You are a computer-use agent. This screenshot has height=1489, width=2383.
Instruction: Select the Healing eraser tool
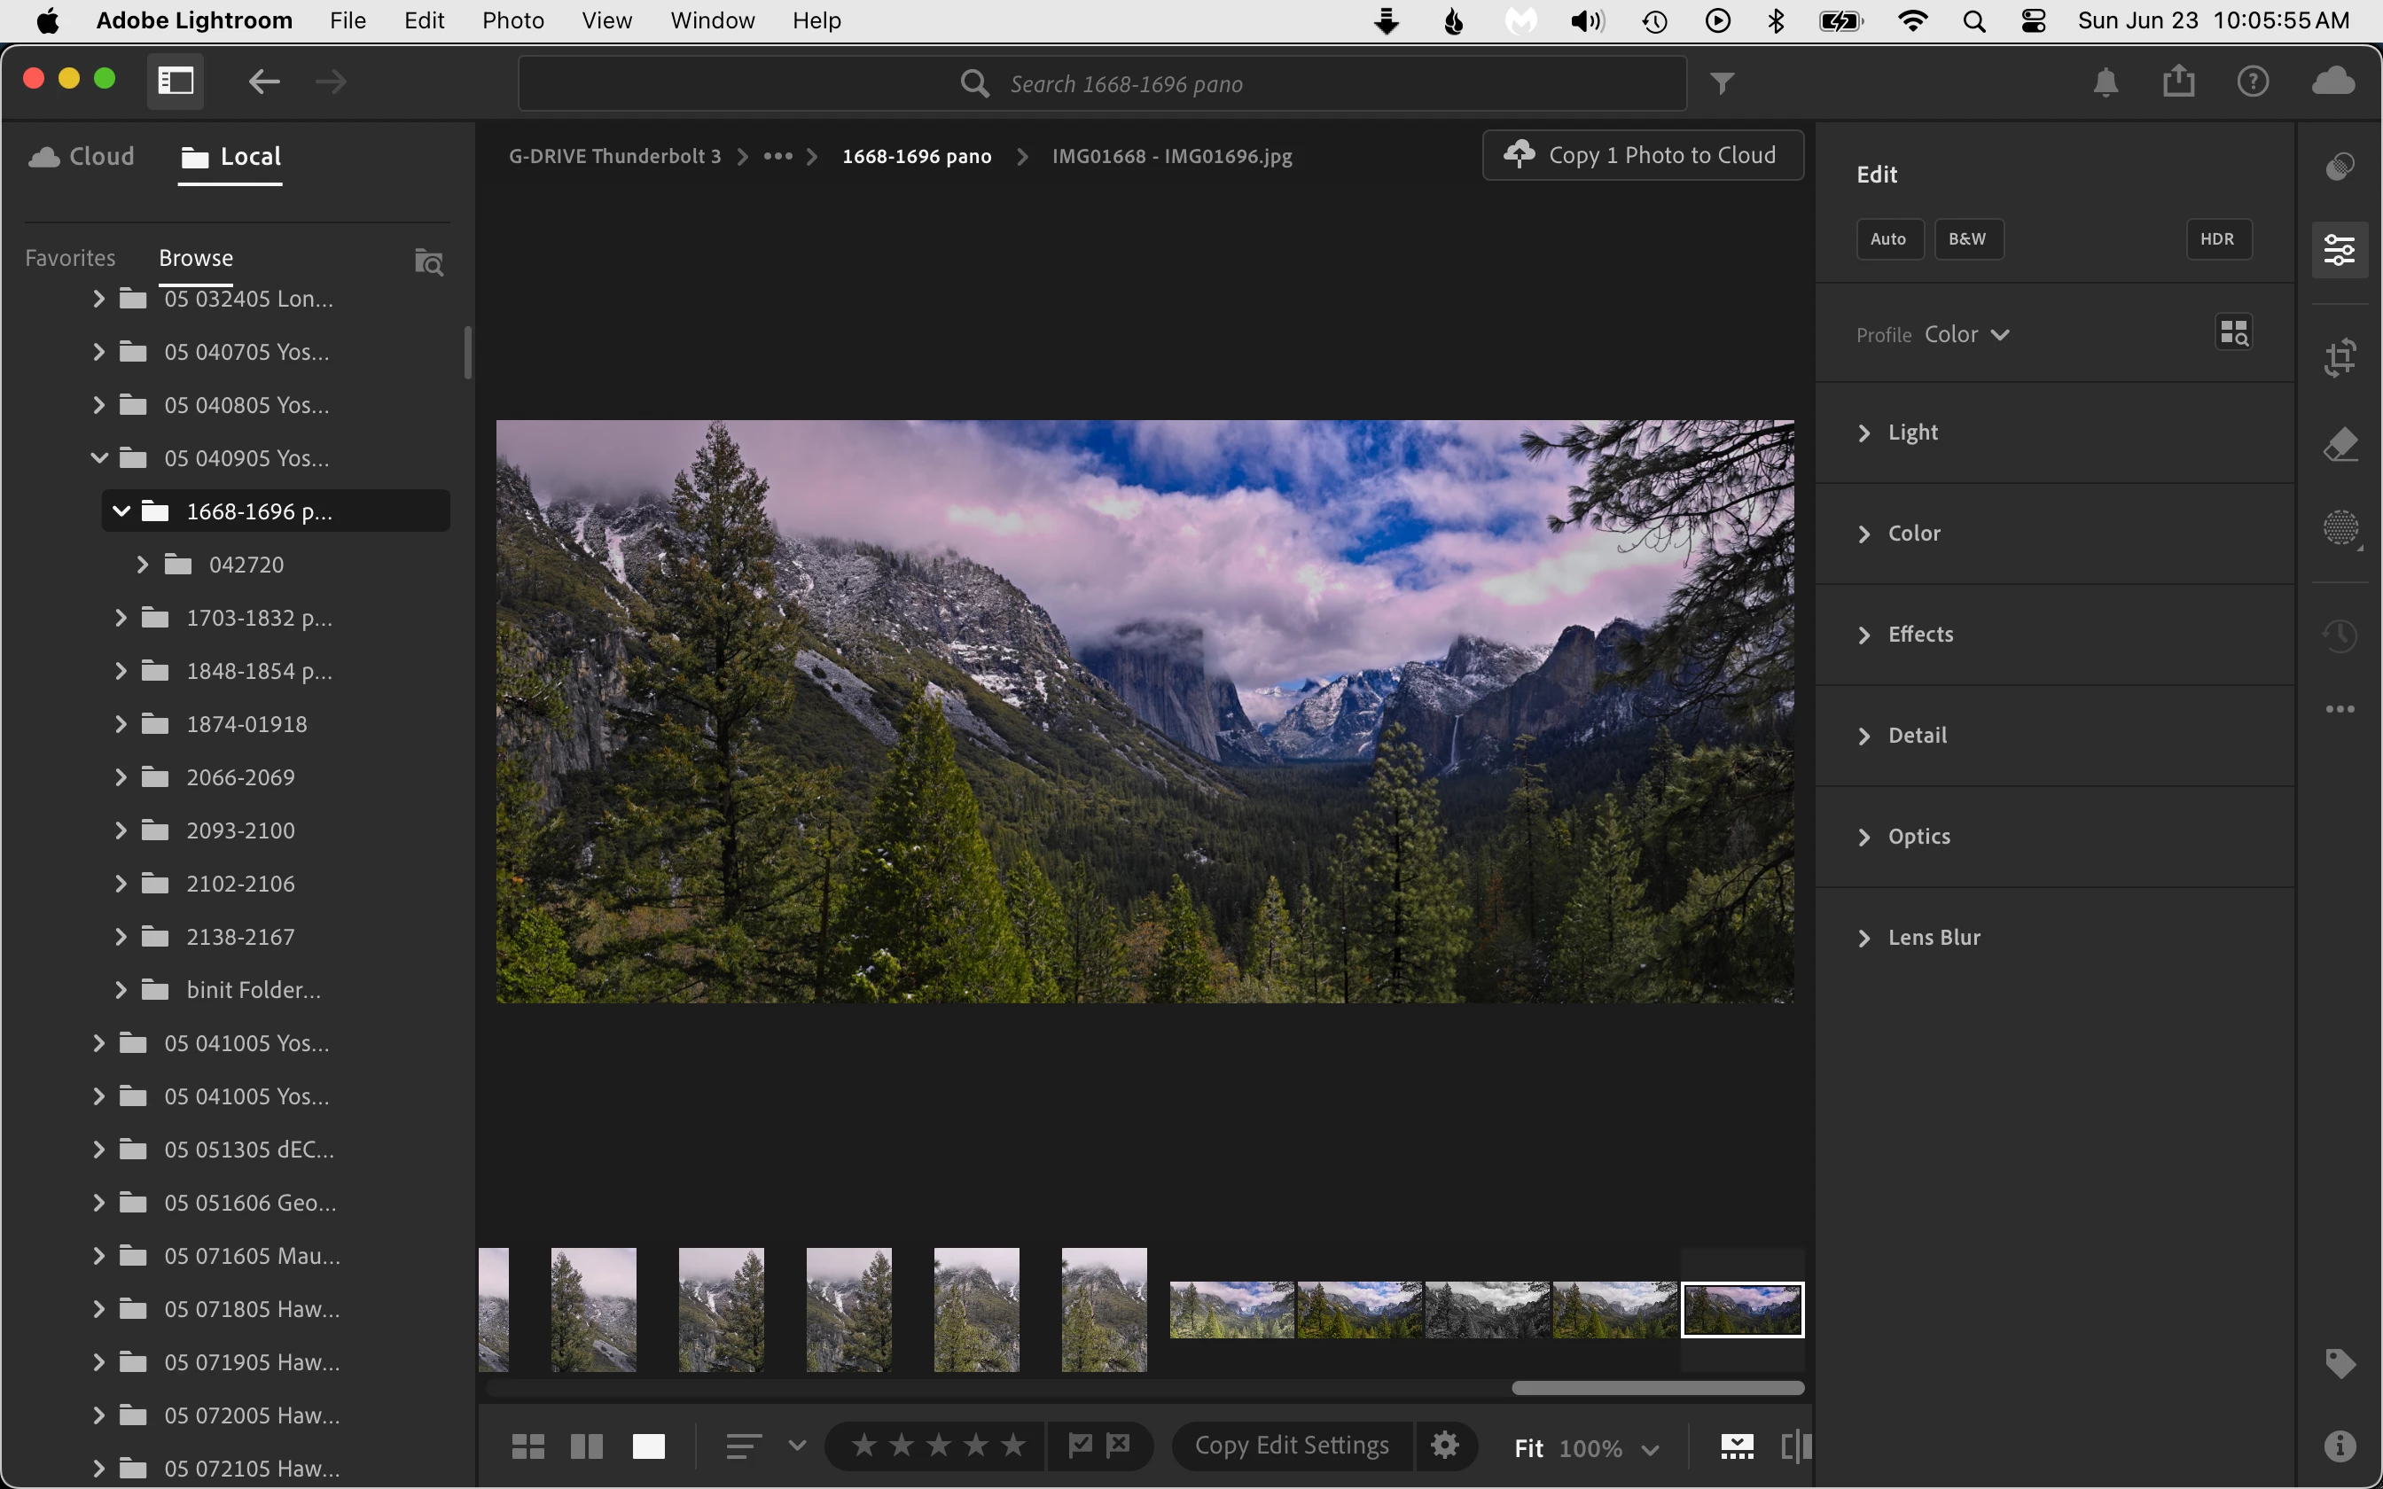(2340, 444)
